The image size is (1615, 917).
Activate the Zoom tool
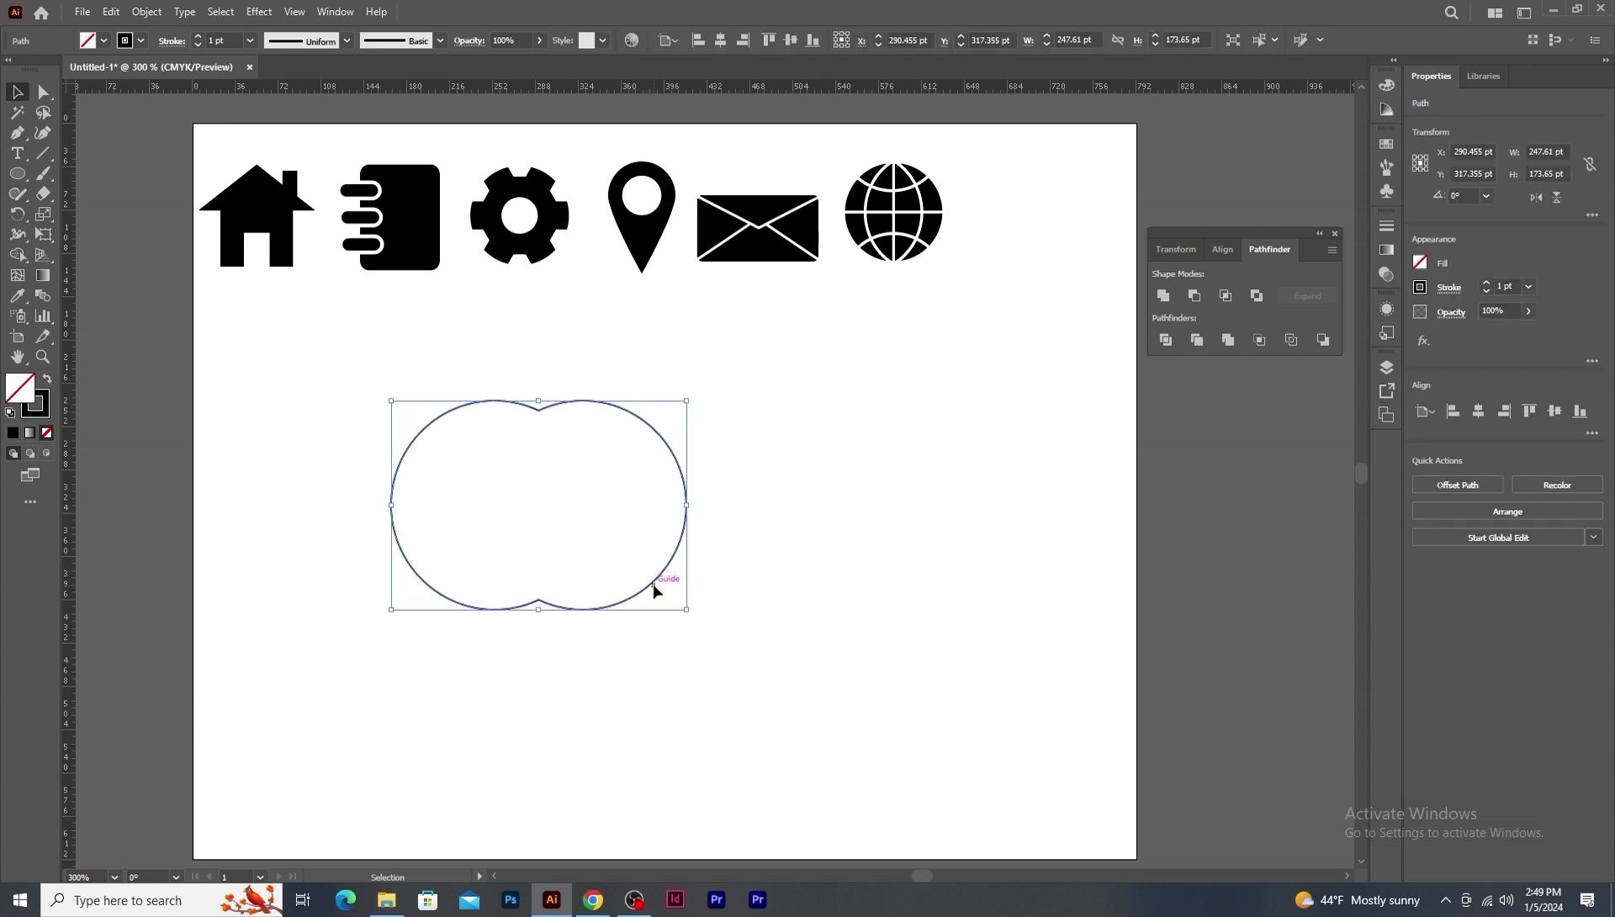44,357
